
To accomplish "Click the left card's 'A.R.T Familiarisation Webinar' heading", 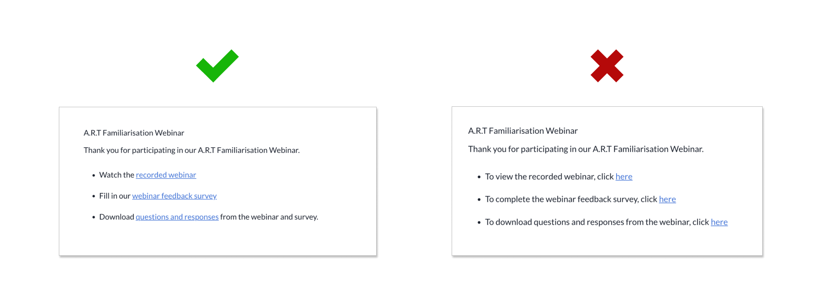I will (x=134, y=133).
